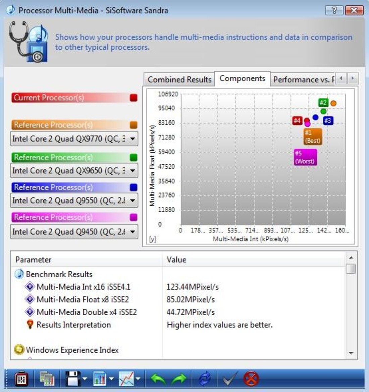Click the results list scroll down arrow
The width and height of the screenshot is (369, 392).
[x=351, y=353]
